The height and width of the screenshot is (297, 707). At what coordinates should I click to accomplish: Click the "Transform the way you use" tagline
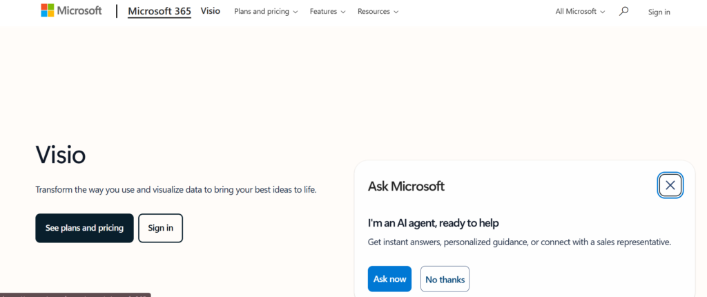click(x=175, y=189)
